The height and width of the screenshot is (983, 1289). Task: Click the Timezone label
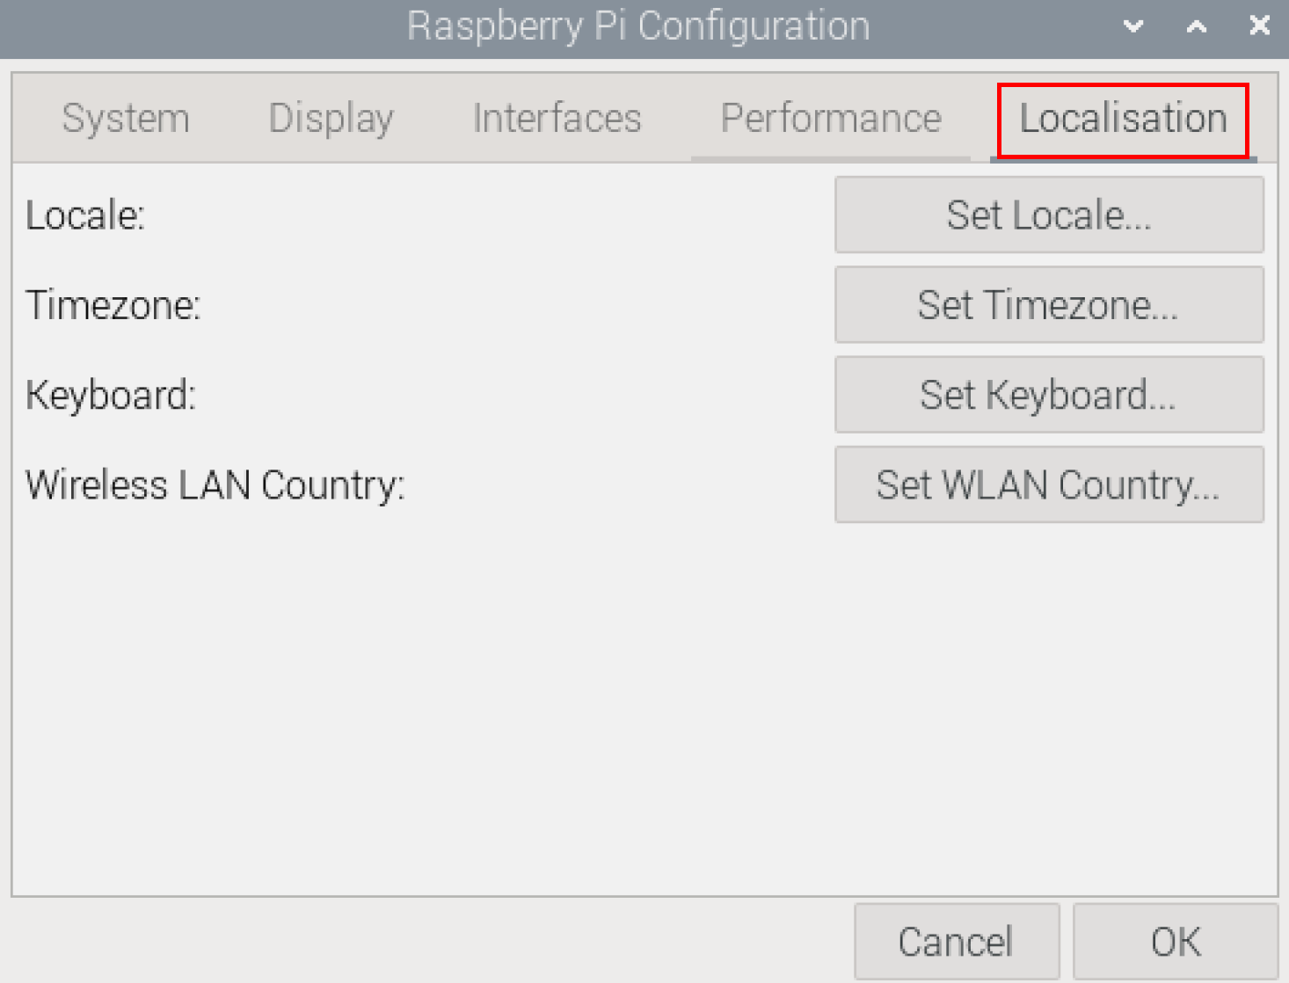[x=113, y=305]
